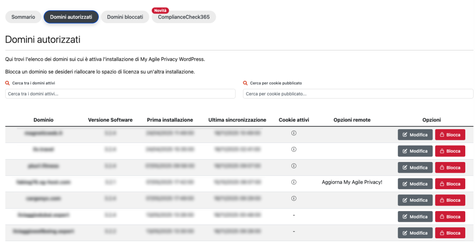
Task: Click the cookie info icon in the first row
Action: click(294, 133)
